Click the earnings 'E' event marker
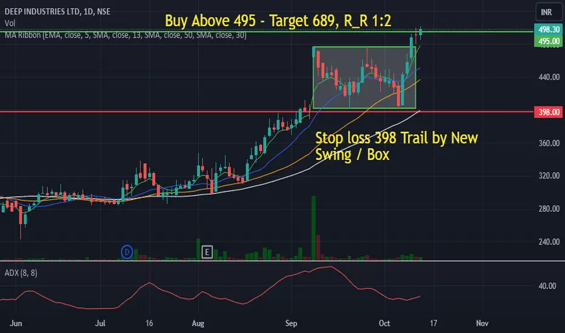565x333 pixels. (207, 252)
